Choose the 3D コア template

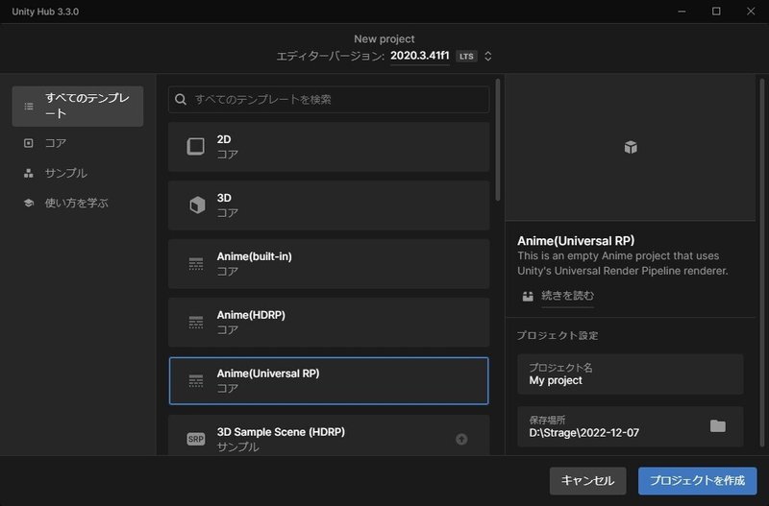329,205
